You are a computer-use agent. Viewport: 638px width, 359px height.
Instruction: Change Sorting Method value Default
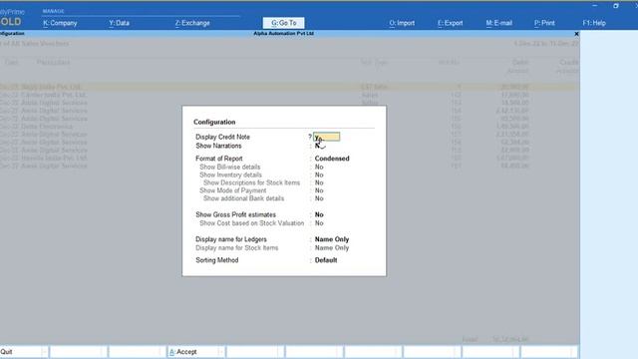tap(326, 260)
